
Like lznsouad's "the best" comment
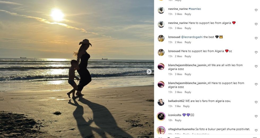click(x=256, y=38)
